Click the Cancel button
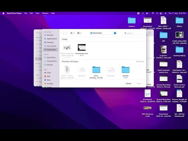Image resolution: width=188 pixels, height=141 pixels. 128,83
